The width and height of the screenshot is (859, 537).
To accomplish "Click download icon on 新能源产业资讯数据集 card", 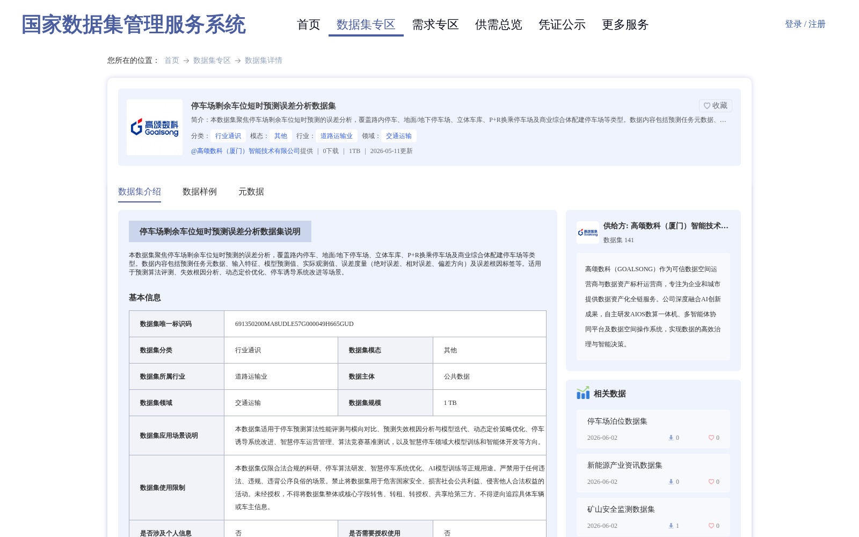I will click(671, 482).
